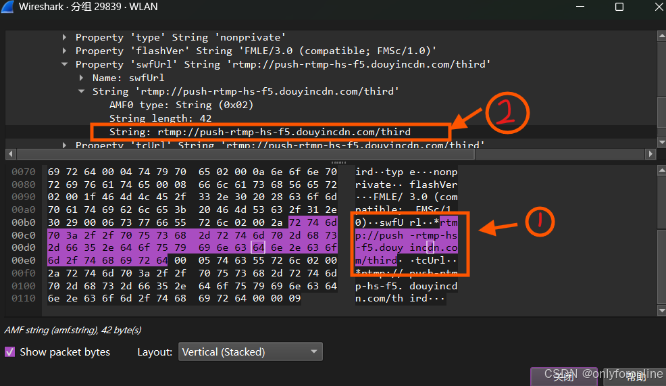Maximize the Wireshark packet window
The image size is (666, 386).
click(x=619, y=7)
